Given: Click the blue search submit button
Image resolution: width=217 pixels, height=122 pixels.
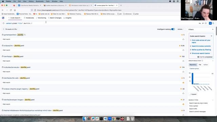Looking at the screenshot, I should pos(210,23).
